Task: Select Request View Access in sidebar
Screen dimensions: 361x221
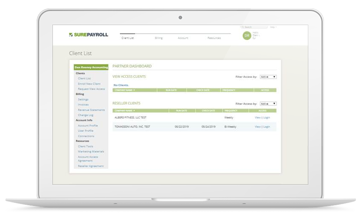Action: coord(91,89)
